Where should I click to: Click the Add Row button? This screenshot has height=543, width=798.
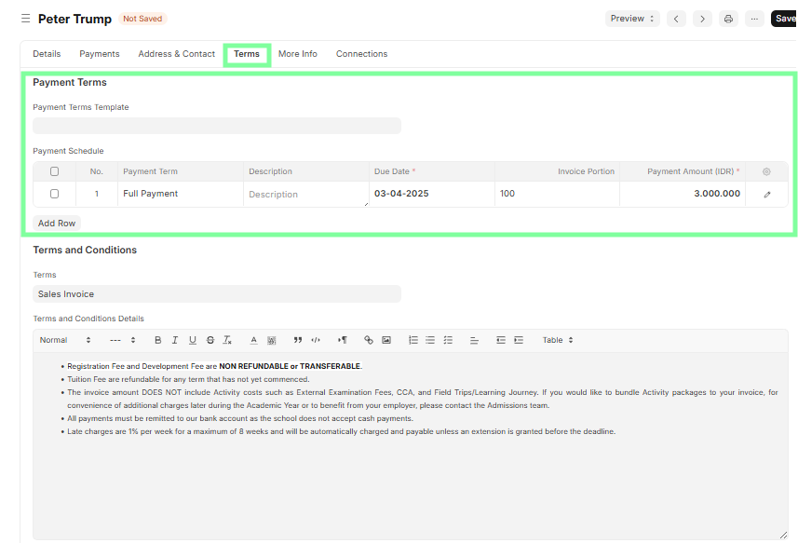(x=57, y=224)
